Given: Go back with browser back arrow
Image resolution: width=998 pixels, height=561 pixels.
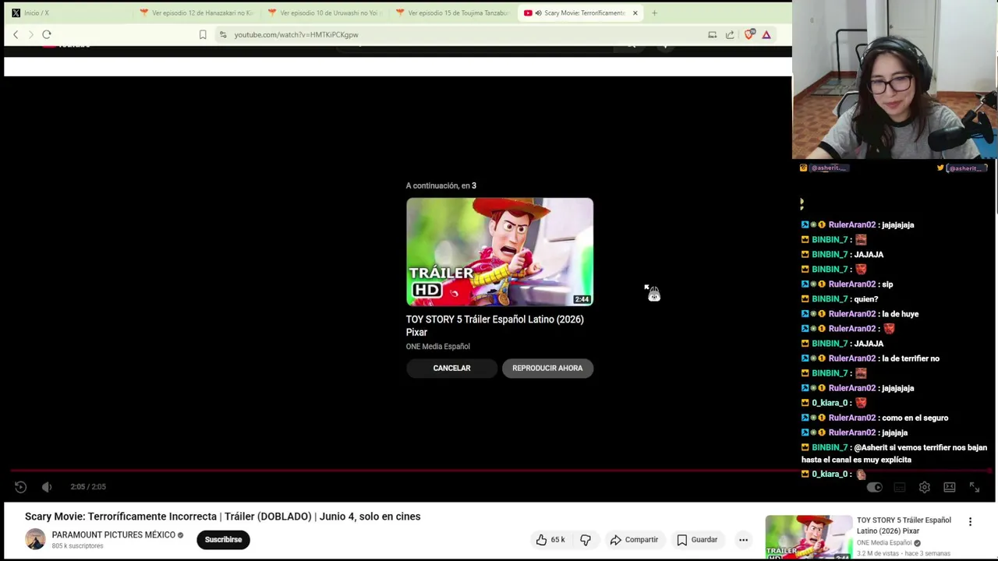Looking at the screenshot, I should [16, 34].
